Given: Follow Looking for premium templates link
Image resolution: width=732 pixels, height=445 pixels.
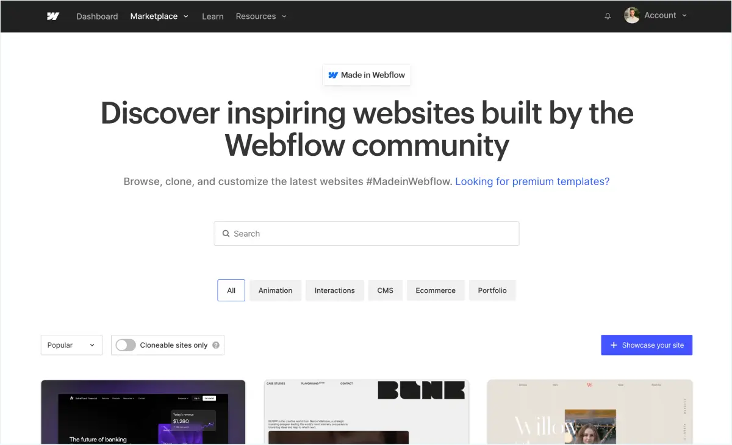Looking at the screenshot, I should 533,181.
